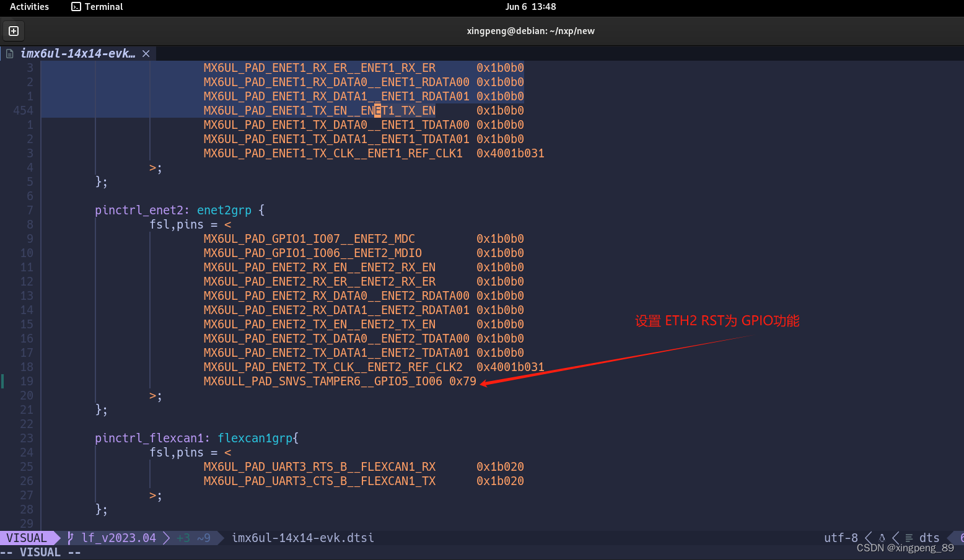Click the ~9 git modifications indicator
964x560 pixels.
coord(203,538)
